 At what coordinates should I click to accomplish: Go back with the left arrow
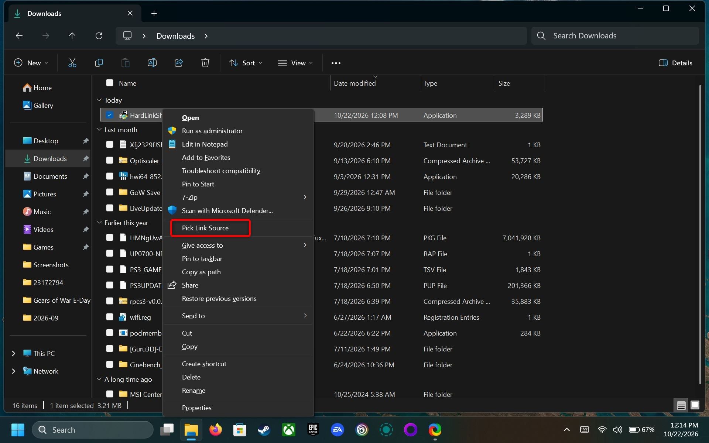19,36
